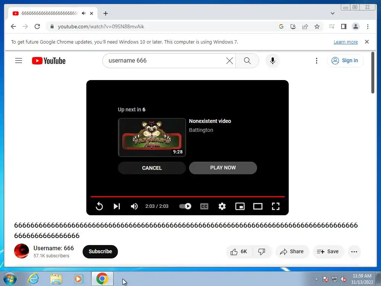Search with your voice microphone
This screenshot has height=286, width=381.
pyautogui.click(x=273, y=61)
